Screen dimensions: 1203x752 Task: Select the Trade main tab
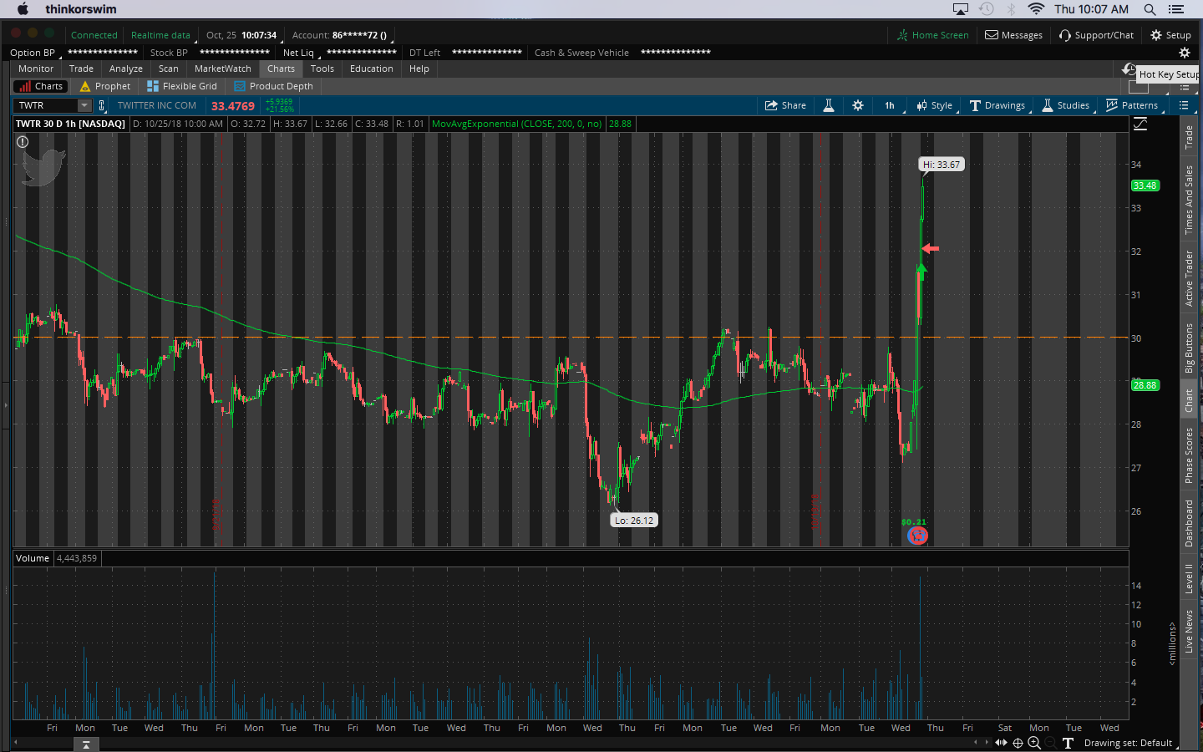(x=81, y=69)
